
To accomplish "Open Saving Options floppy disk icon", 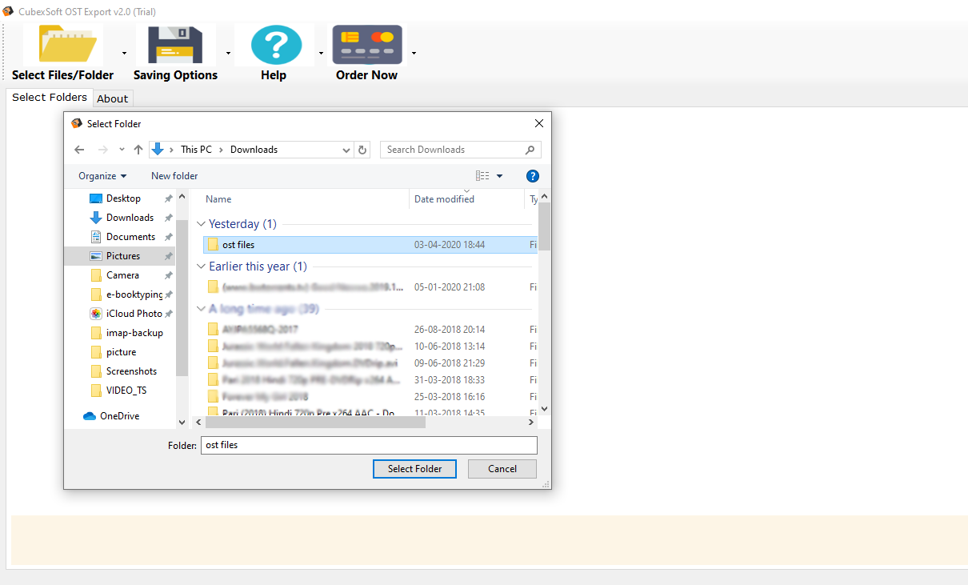I will pyautogui.click(x=175, y=46).
